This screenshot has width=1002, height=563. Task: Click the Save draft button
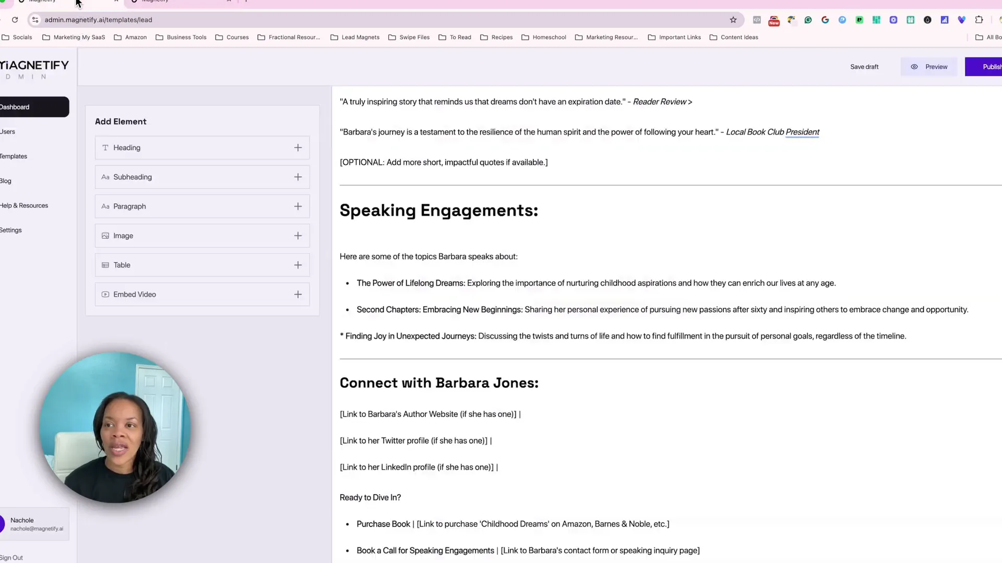[x=864, y=67]
